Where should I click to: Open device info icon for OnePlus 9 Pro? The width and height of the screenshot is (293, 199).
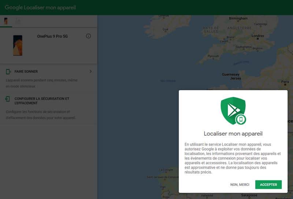click(x=88, y=36)
